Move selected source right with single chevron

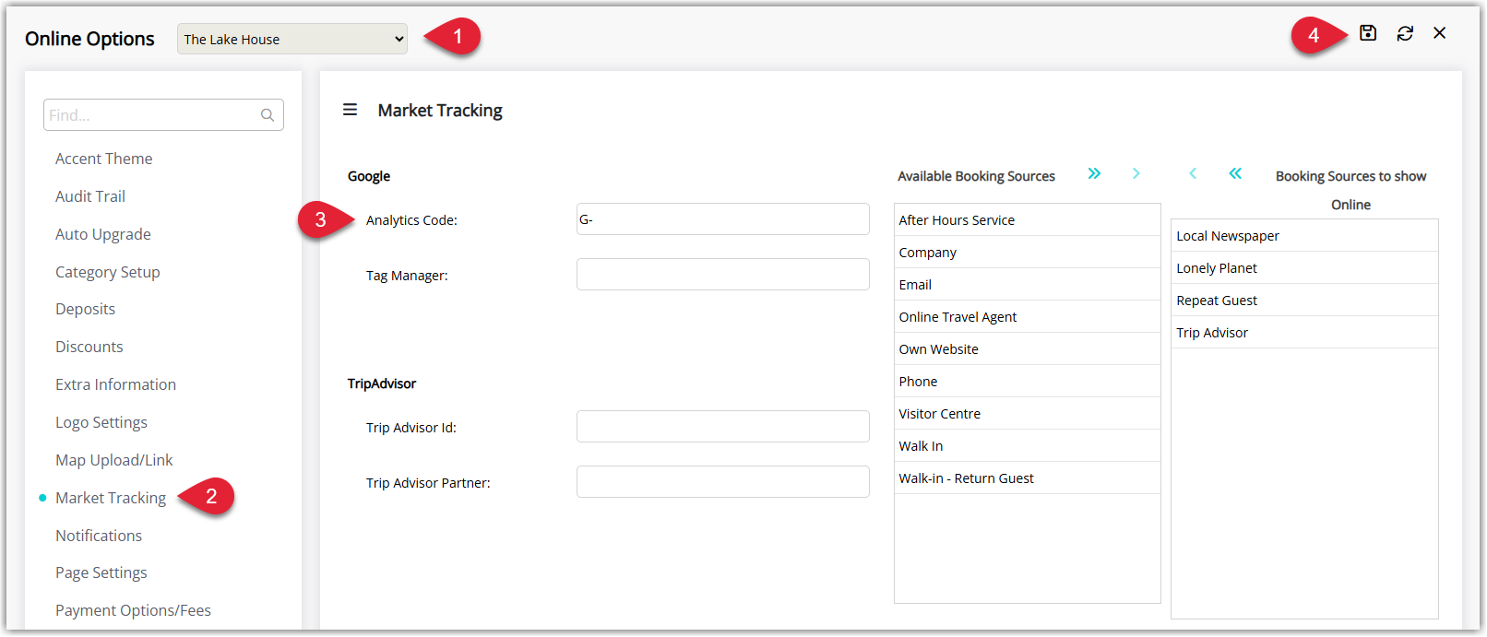point(1136,173)
